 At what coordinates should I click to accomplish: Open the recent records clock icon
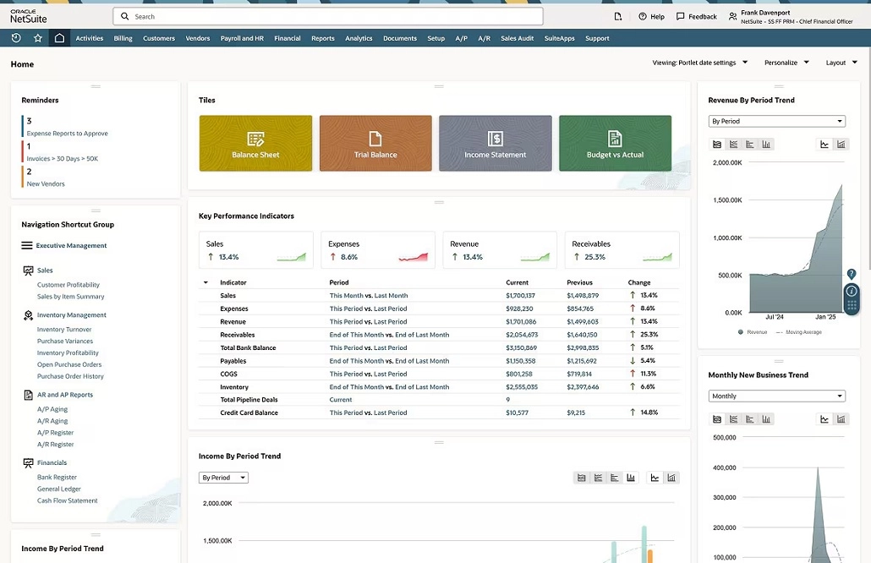15,37
